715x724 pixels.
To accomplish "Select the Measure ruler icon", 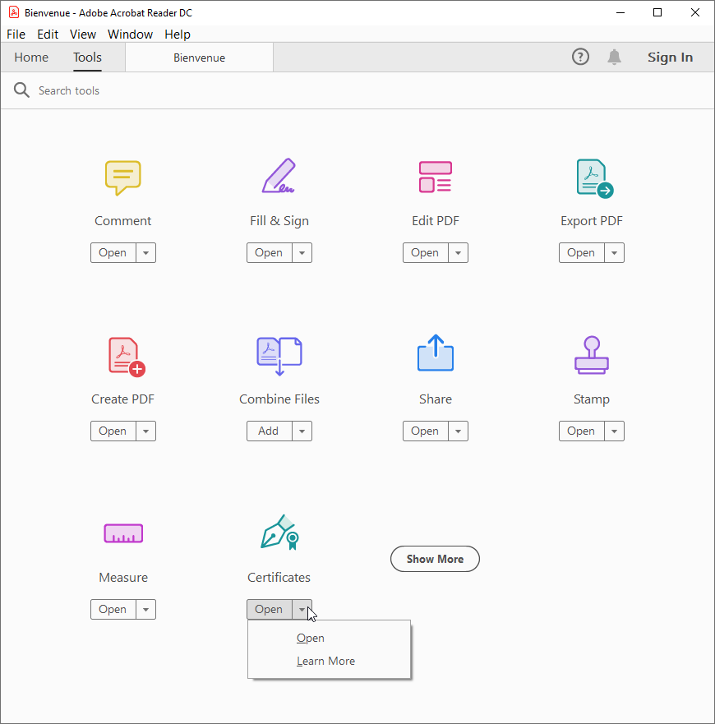I will 123,533.
